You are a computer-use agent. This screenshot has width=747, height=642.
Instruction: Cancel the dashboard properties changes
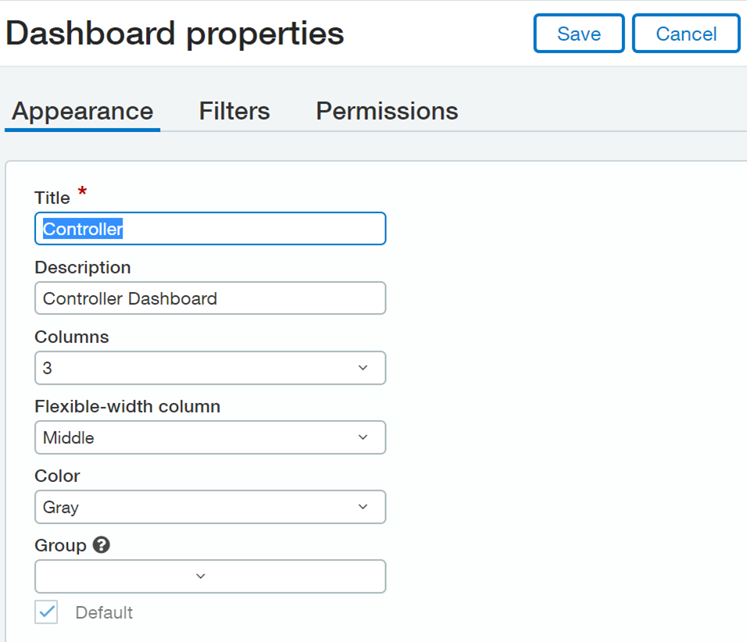click(x=686, y=34)
